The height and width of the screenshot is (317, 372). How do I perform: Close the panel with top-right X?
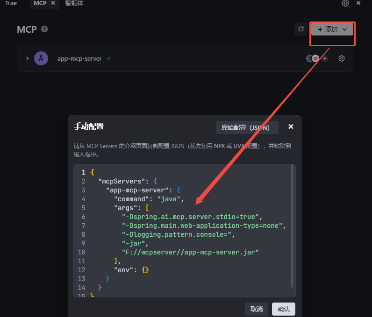tap(358, 3)
